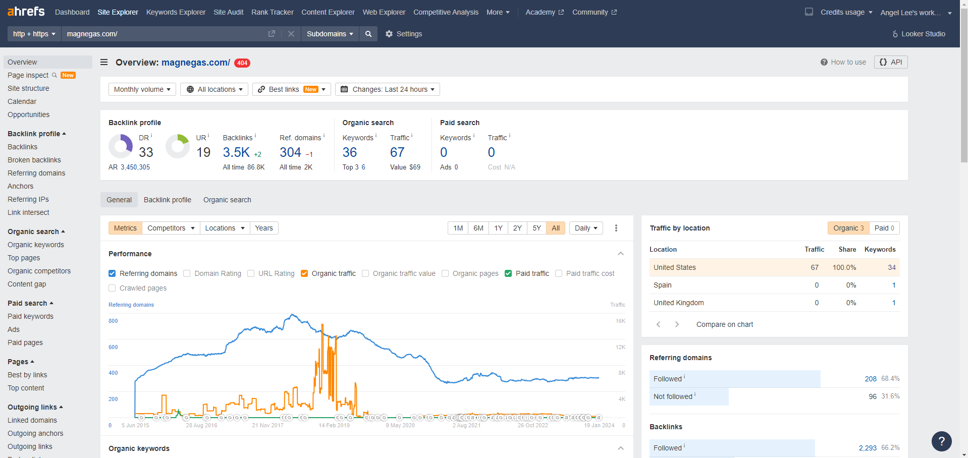
Task: Open the Settings gear icon
Action: click(389, 34)
